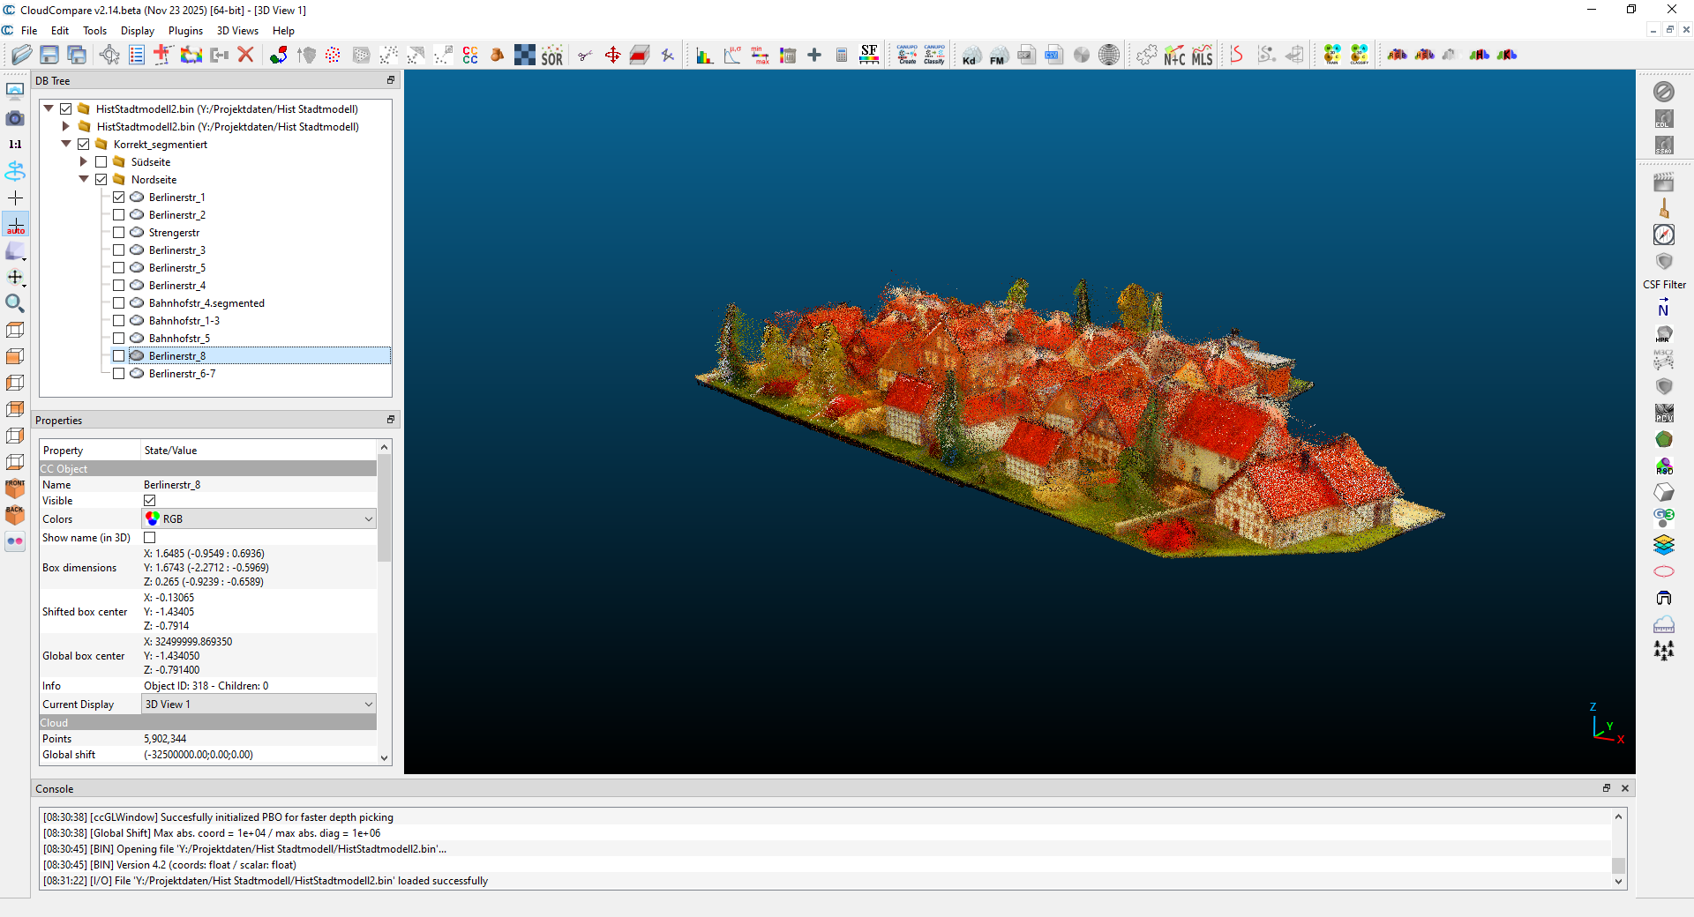Image resolution: width=1694 pixels, height=917 pixels.
Task: Click the MLS plugin icon
Action: 1202,56
